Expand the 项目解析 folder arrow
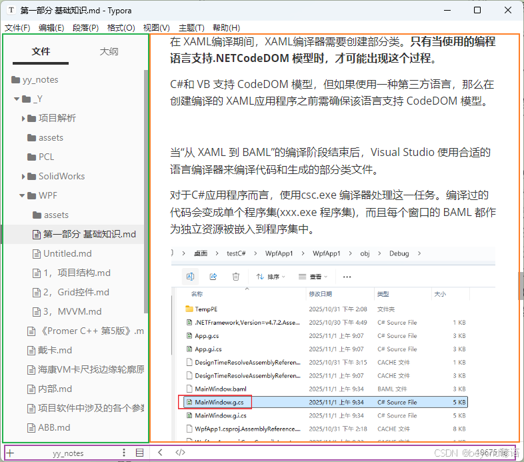Image resolution: width=524 pixels, height=462 pixels. (23, 119)
